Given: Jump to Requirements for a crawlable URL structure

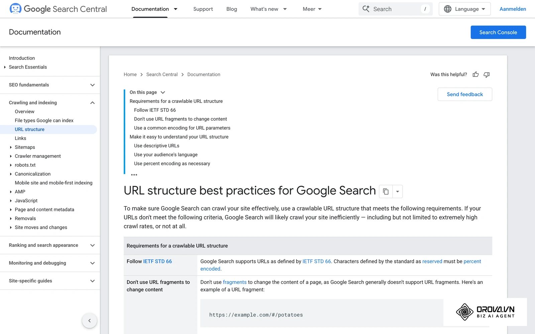Looking at the screenshot, I should 176,101.
